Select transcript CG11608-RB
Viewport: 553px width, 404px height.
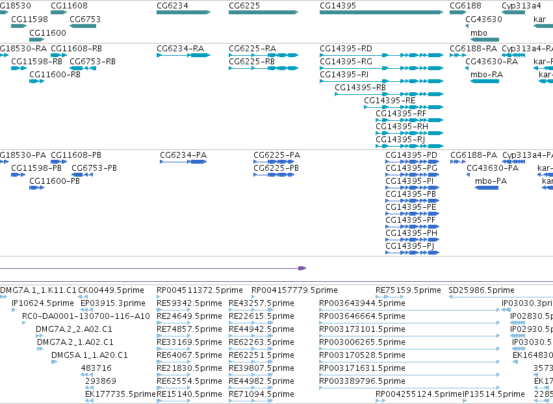(x=76, y=49)
